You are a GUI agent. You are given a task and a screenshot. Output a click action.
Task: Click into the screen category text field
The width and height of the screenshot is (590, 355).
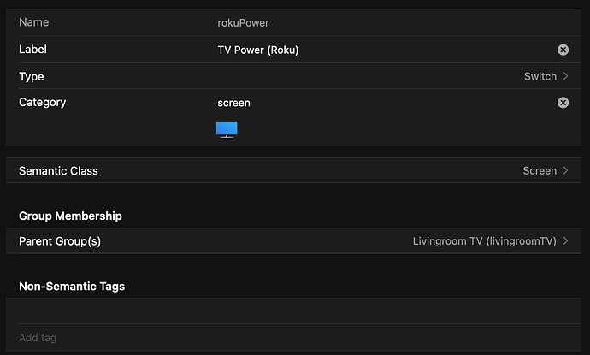point(384,103)
